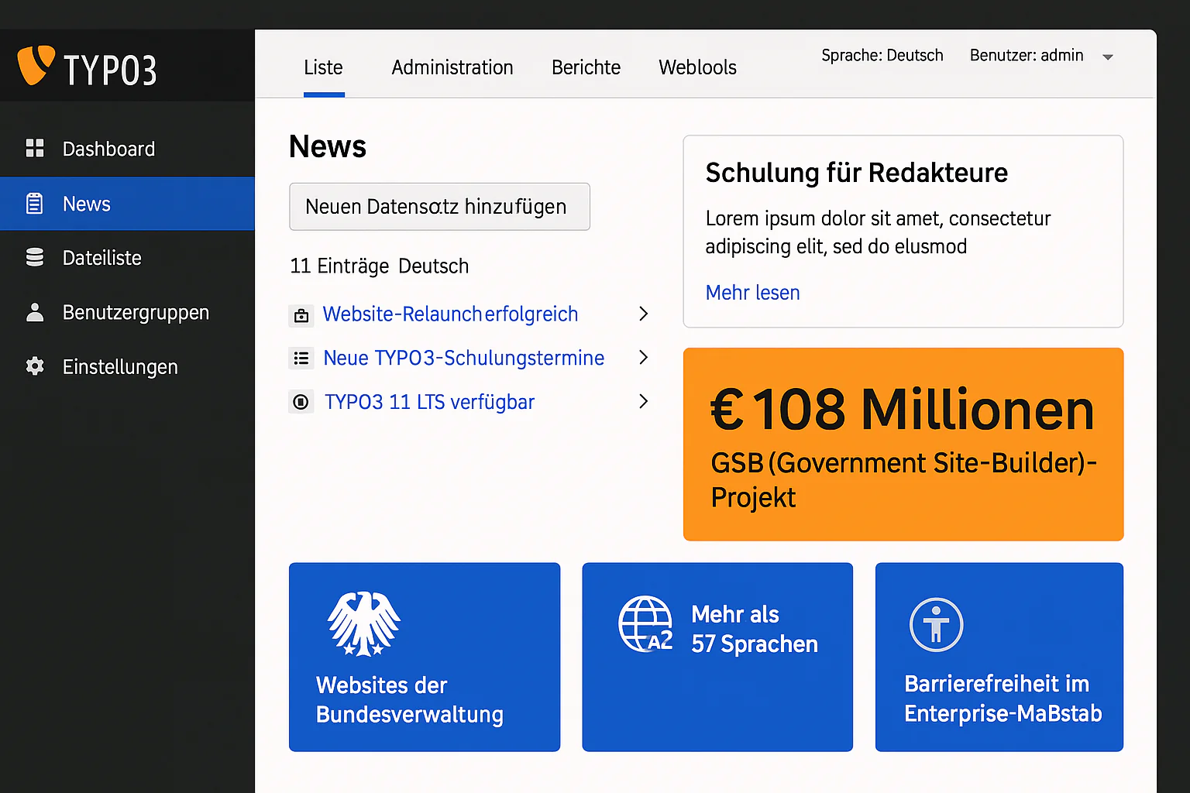The image size is (1190, 793).
Task: Select the Dashboard grid icon
Action: point(35,148)
